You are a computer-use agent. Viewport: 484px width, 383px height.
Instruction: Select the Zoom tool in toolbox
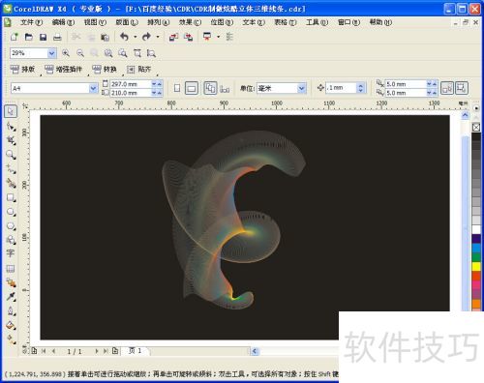pyautogui.click(x=11, y=155)
